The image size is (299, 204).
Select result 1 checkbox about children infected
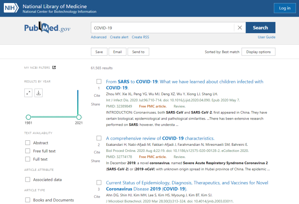[x=99, y=81]
